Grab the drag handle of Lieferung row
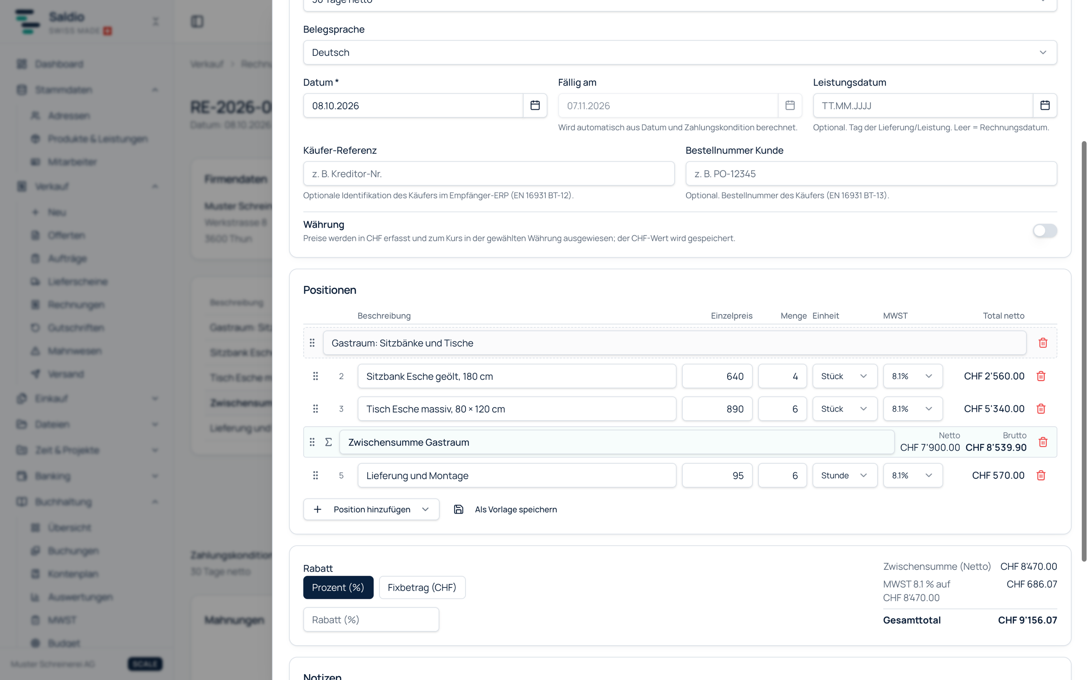 point(316,476)
